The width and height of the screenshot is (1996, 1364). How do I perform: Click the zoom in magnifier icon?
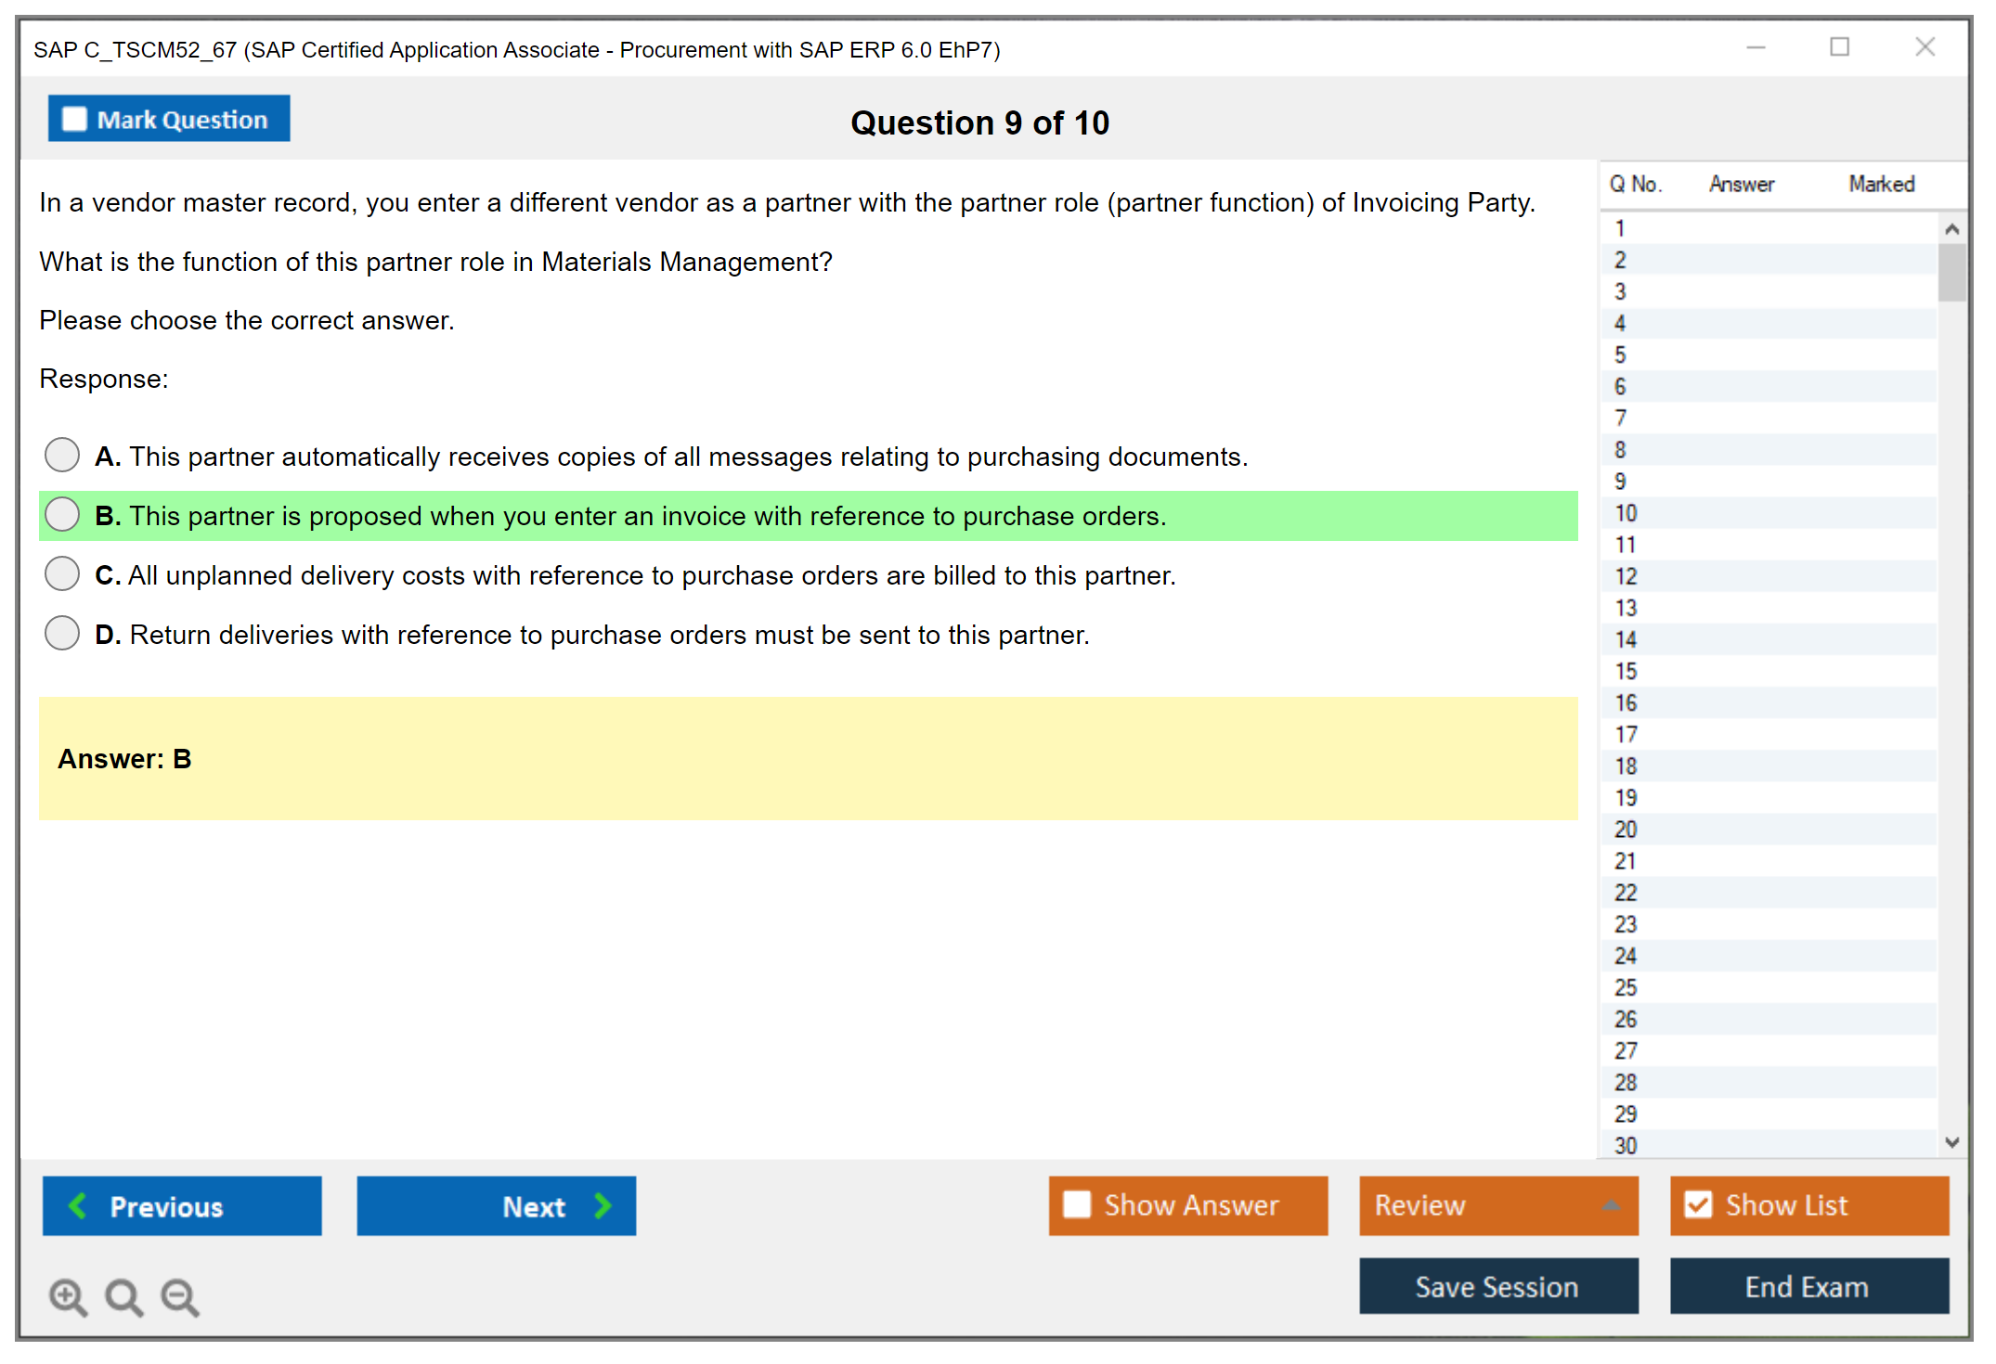click(x=67, y=1295)
